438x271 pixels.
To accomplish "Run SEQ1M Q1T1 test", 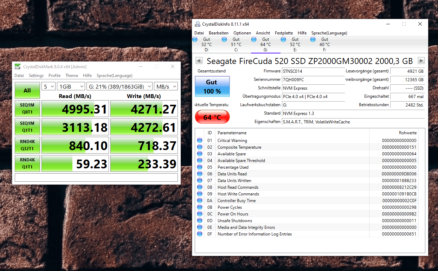I will pos(27,127).
